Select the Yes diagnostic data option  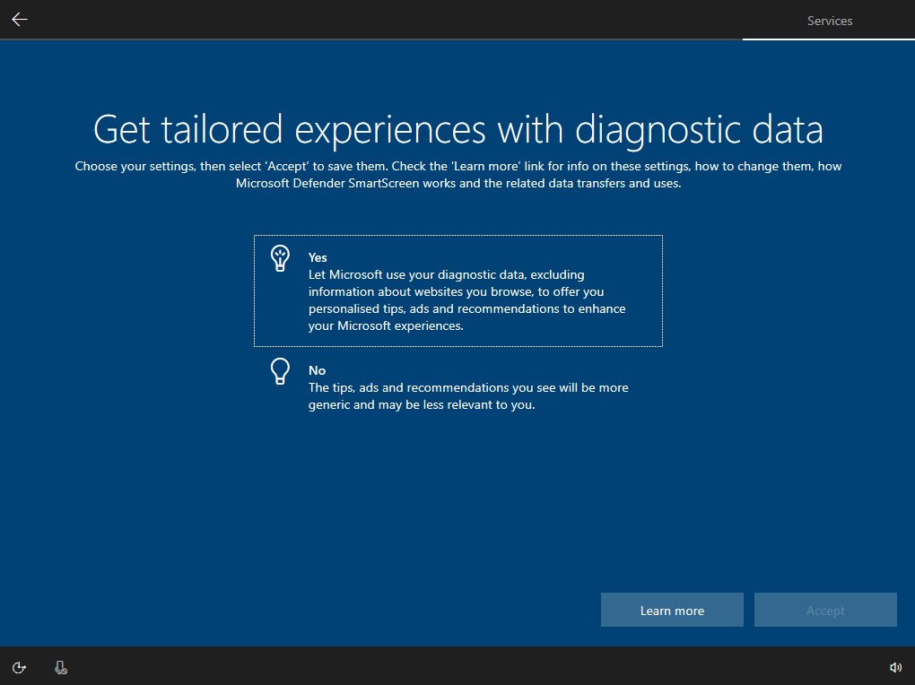pyautogui.click(x=458, y=290)
